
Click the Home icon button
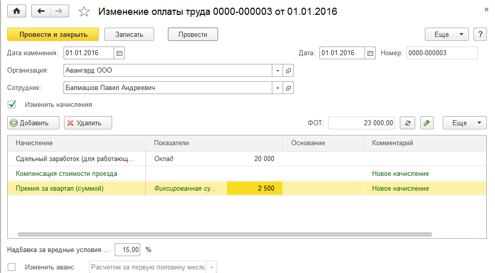tap(17, 11)
